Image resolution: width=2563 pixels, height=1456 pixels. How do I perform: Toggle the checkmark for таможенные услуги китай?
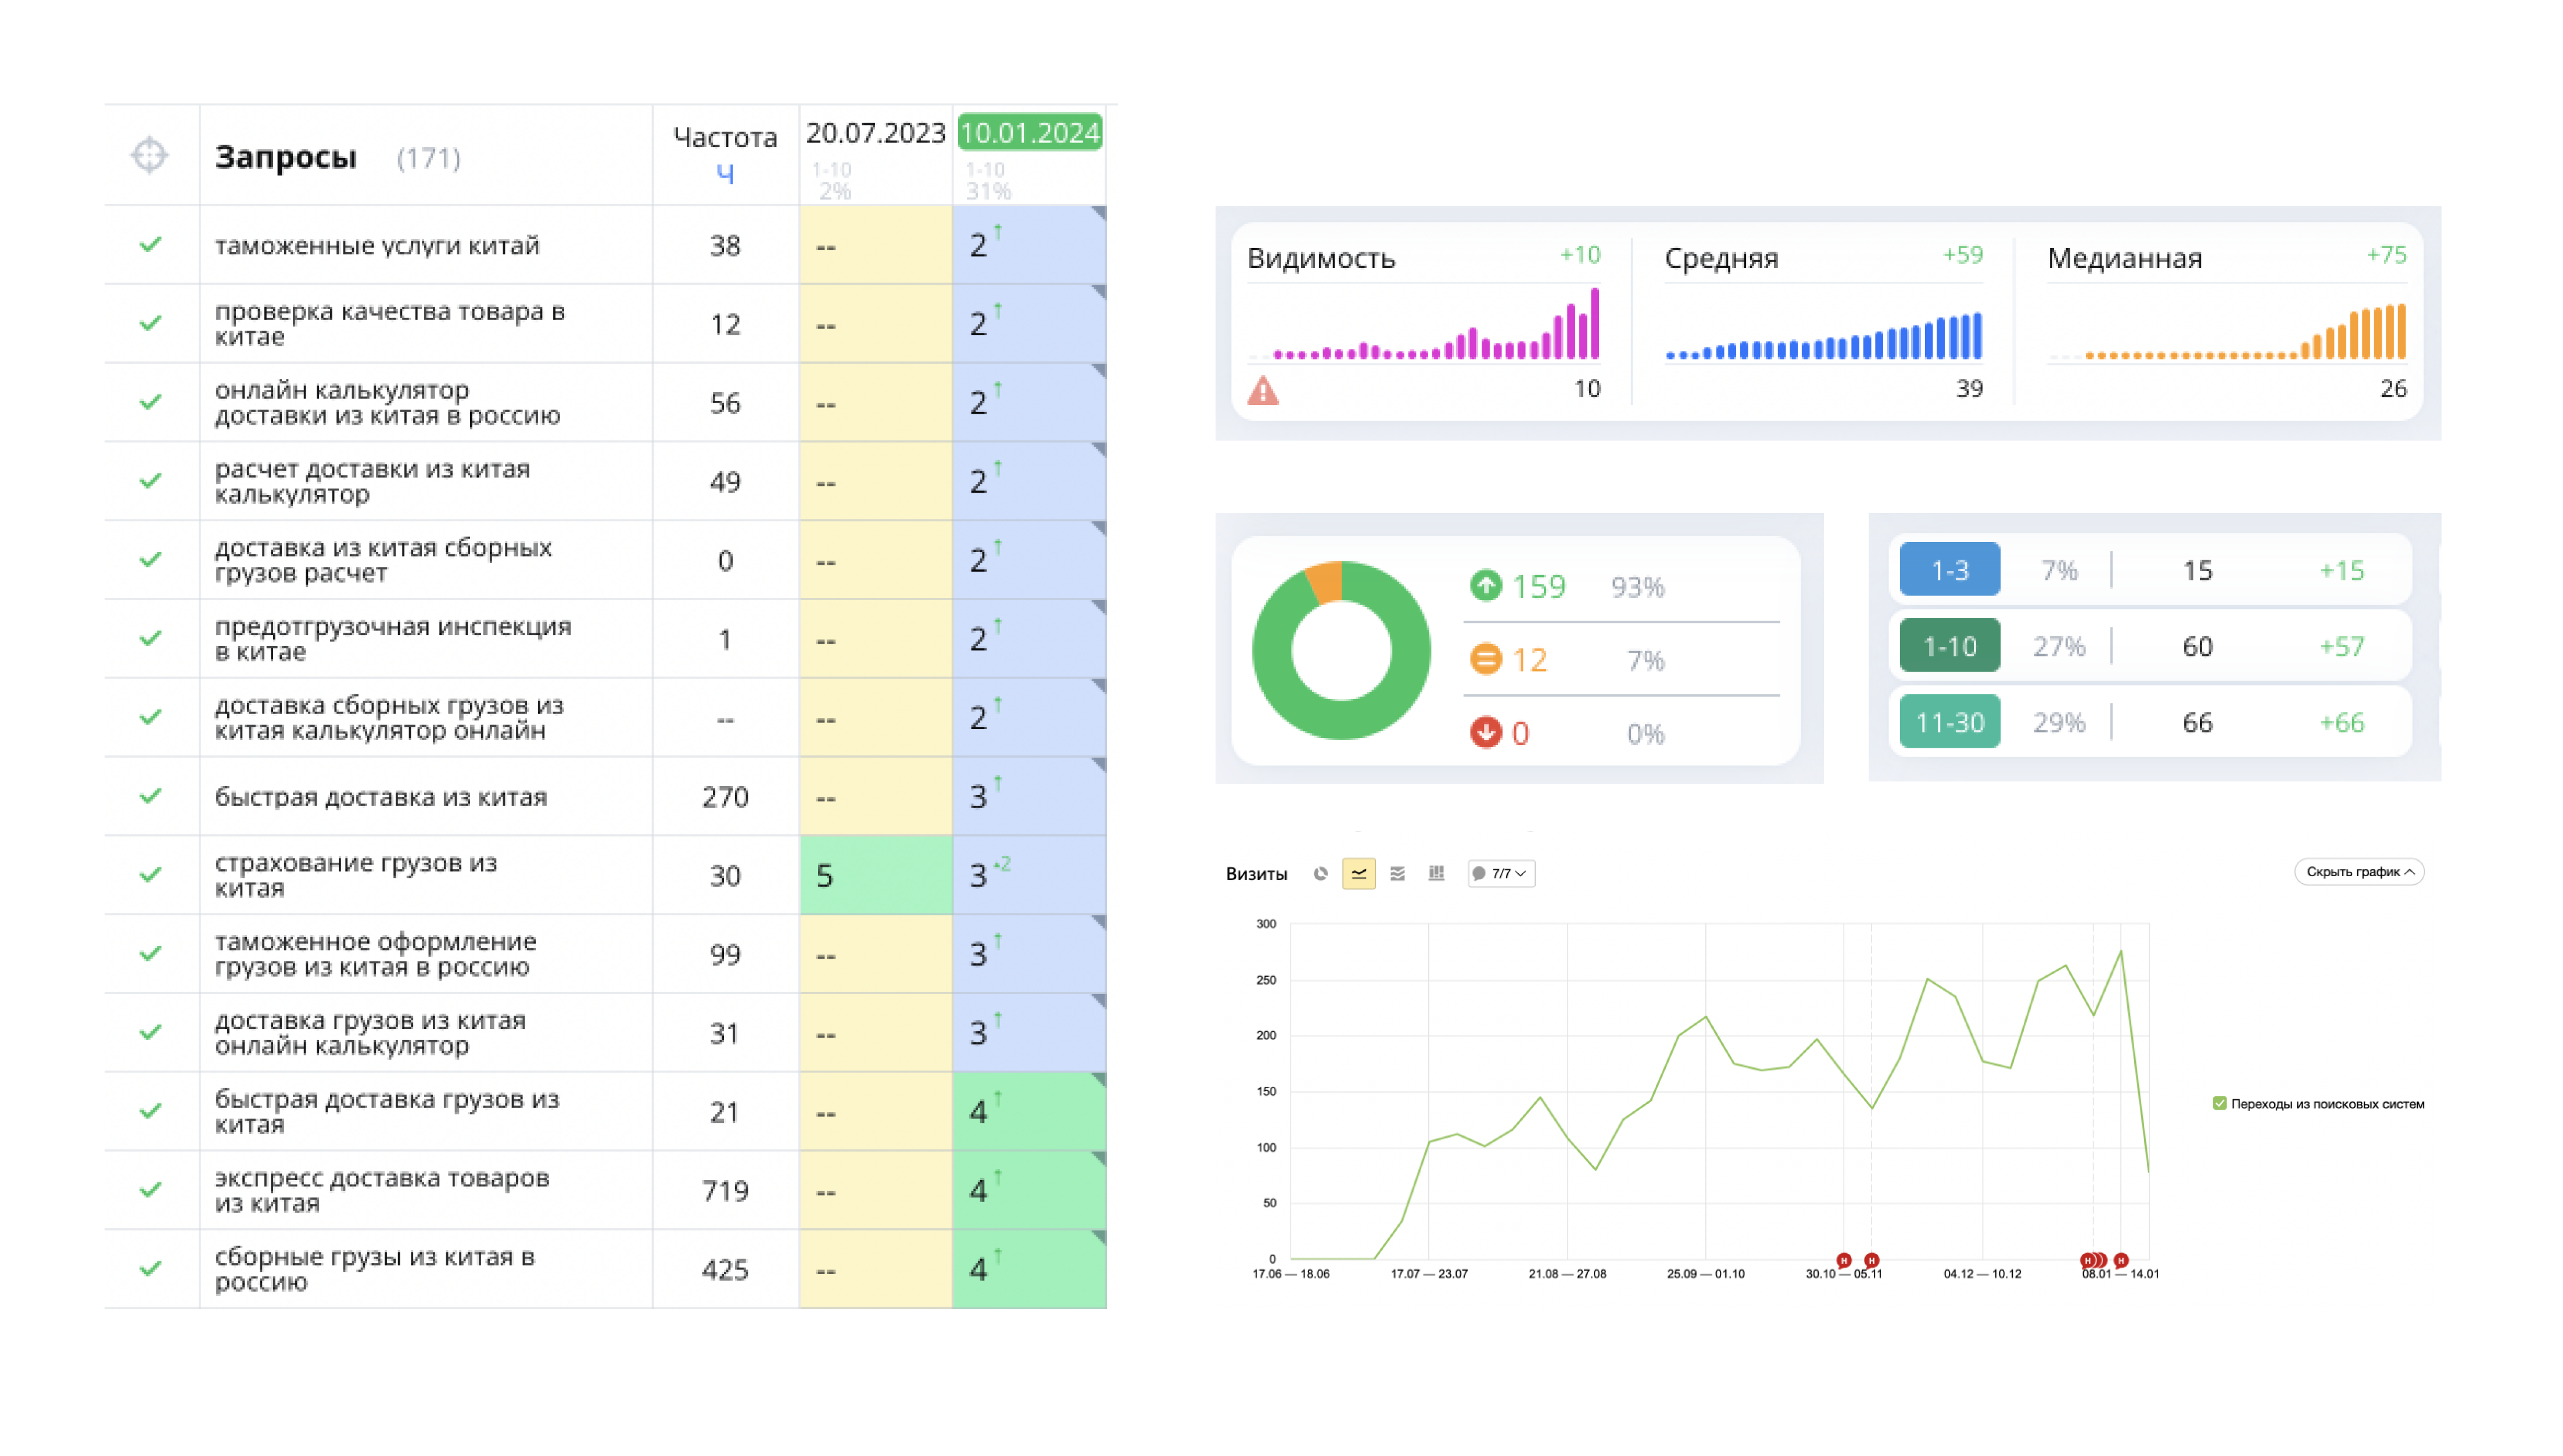[150, 244]
